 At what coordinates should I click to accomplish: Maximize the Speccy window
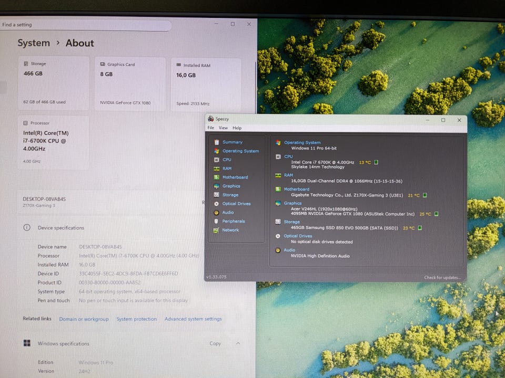coord(443,120)
